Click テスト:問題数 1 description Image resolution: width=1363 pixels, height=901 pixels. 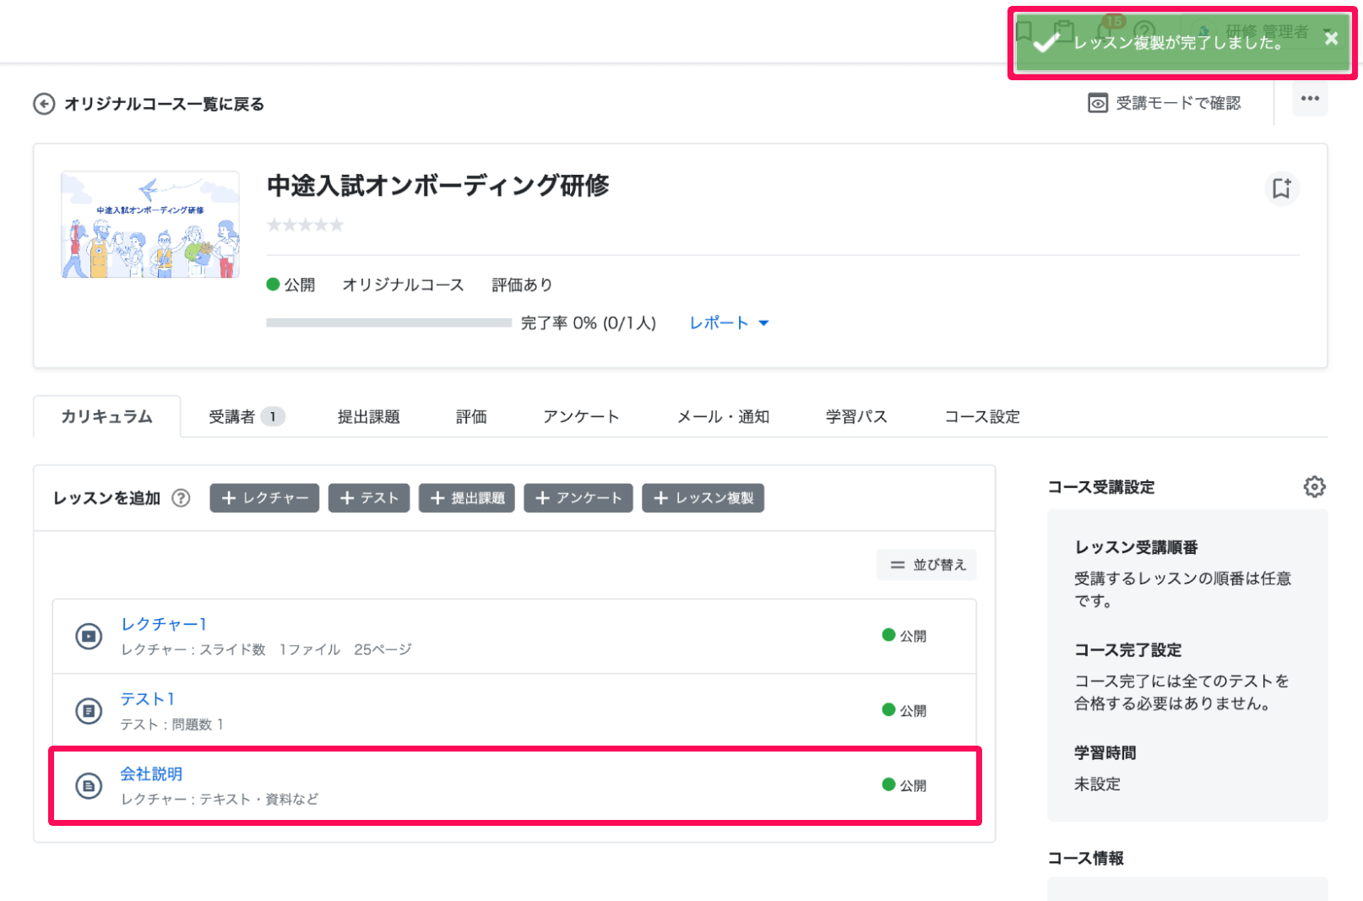click(172, 725)
